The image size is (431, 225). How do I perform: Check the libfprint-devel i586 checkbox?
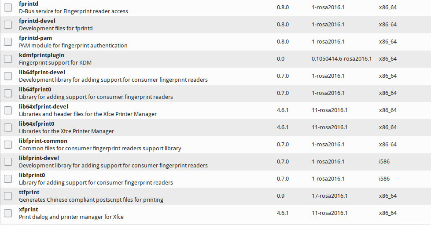[x=8, y=162]
